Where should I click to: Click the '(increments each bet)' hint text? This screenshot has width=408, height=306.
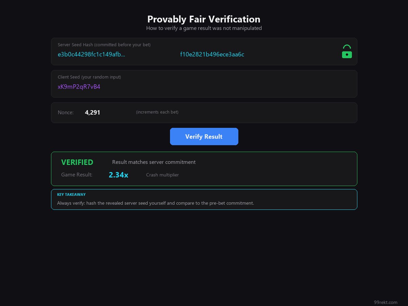click(157, 112)
